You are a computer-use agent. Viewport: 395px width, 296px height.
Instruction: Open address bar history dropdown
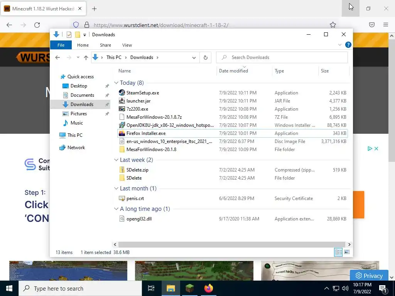(x=194, y=57)
